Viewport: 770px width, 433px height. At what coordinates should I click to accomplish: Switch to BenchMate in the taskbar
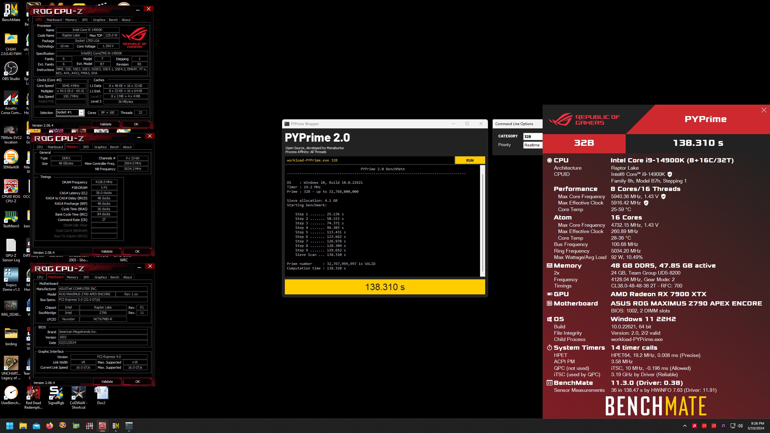(116, 426)
